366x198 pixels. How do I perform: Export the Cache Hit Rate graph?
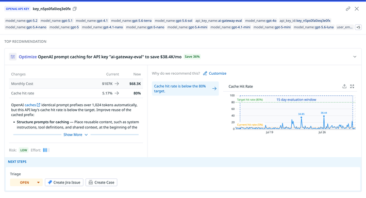pyautogui.click(x=344, y=87)
